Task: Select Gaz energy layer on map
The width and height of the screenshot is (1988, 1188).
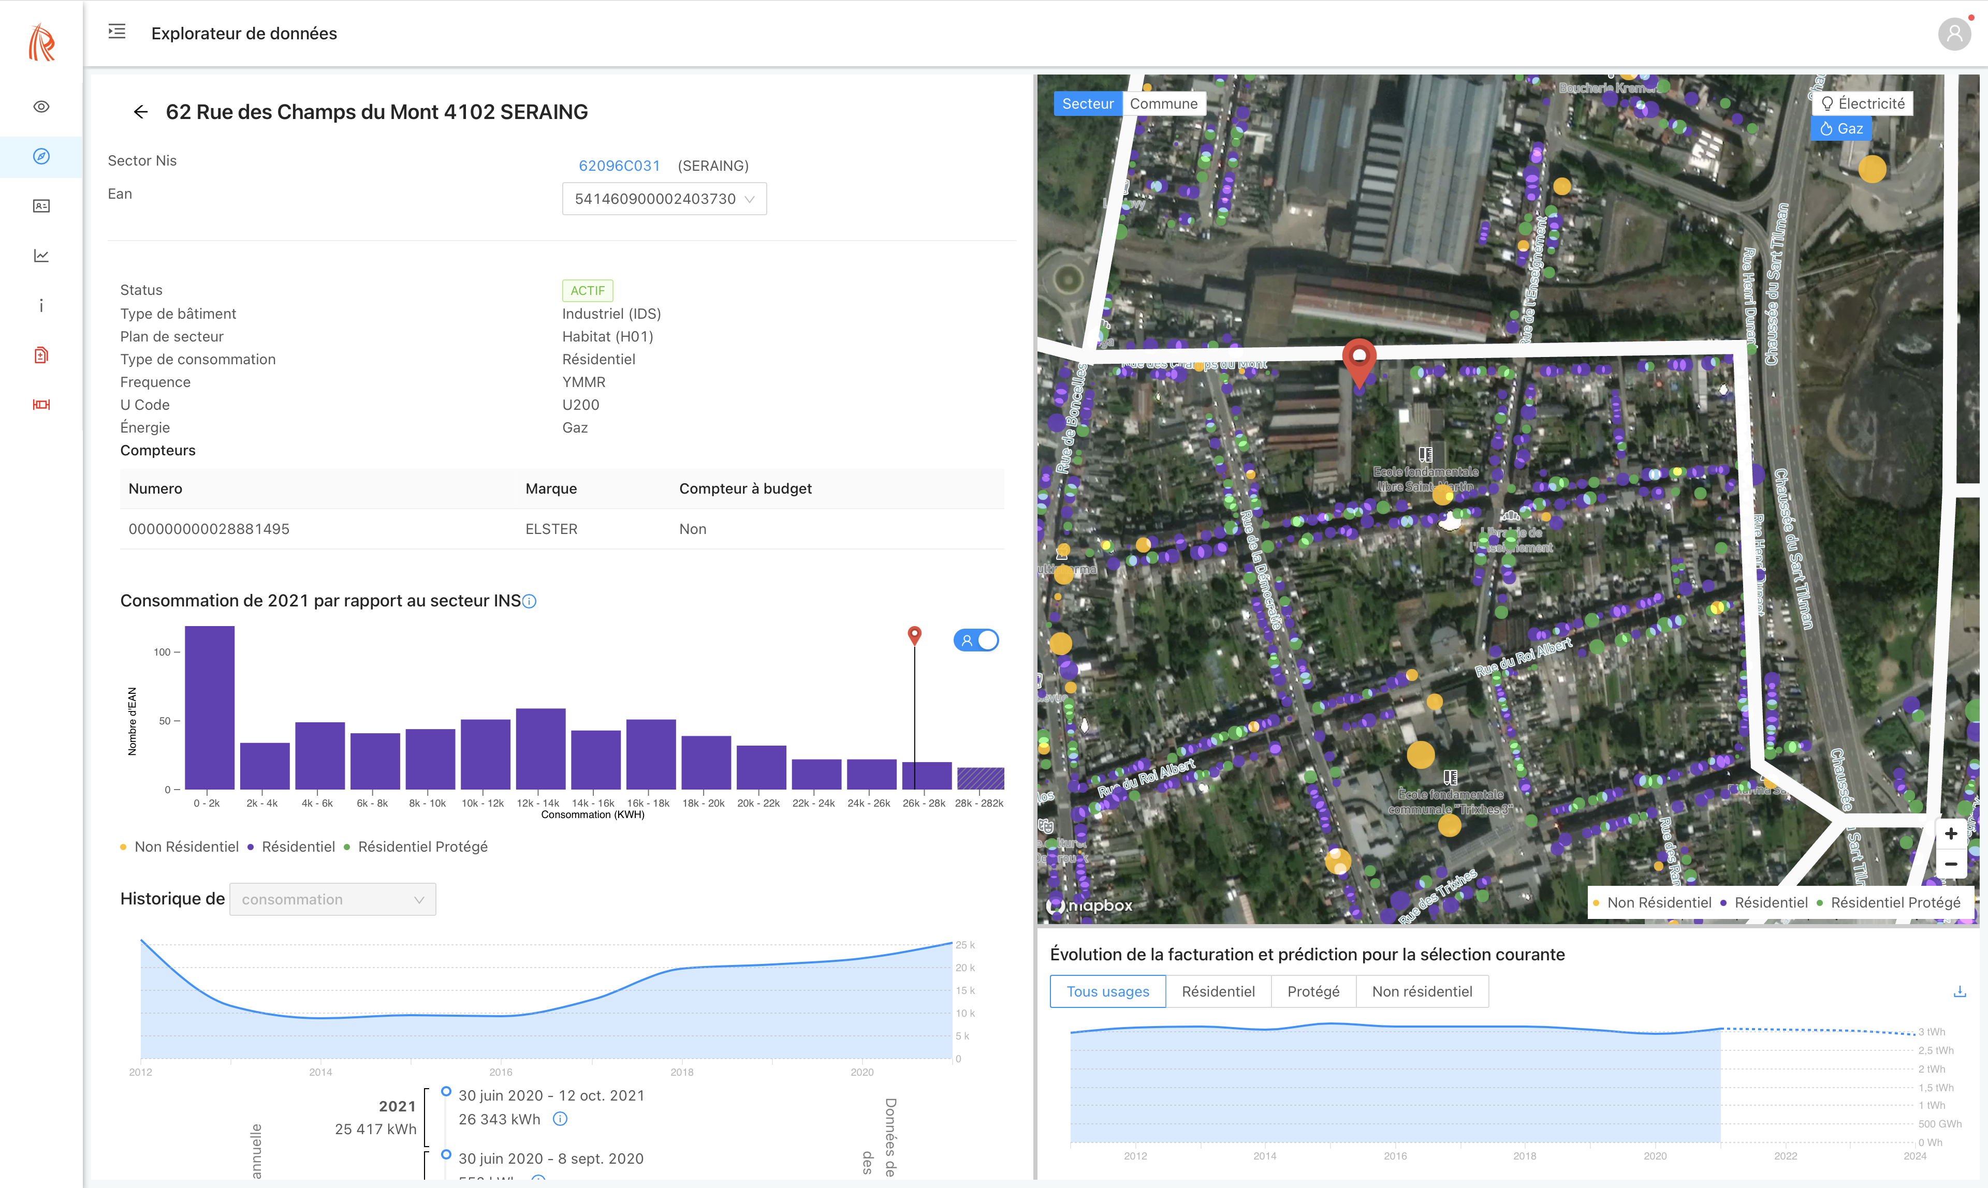Action: point(1841,129)
